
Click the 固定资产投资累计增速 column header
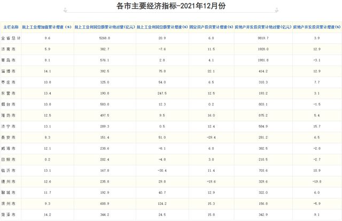tap(212, 27)
